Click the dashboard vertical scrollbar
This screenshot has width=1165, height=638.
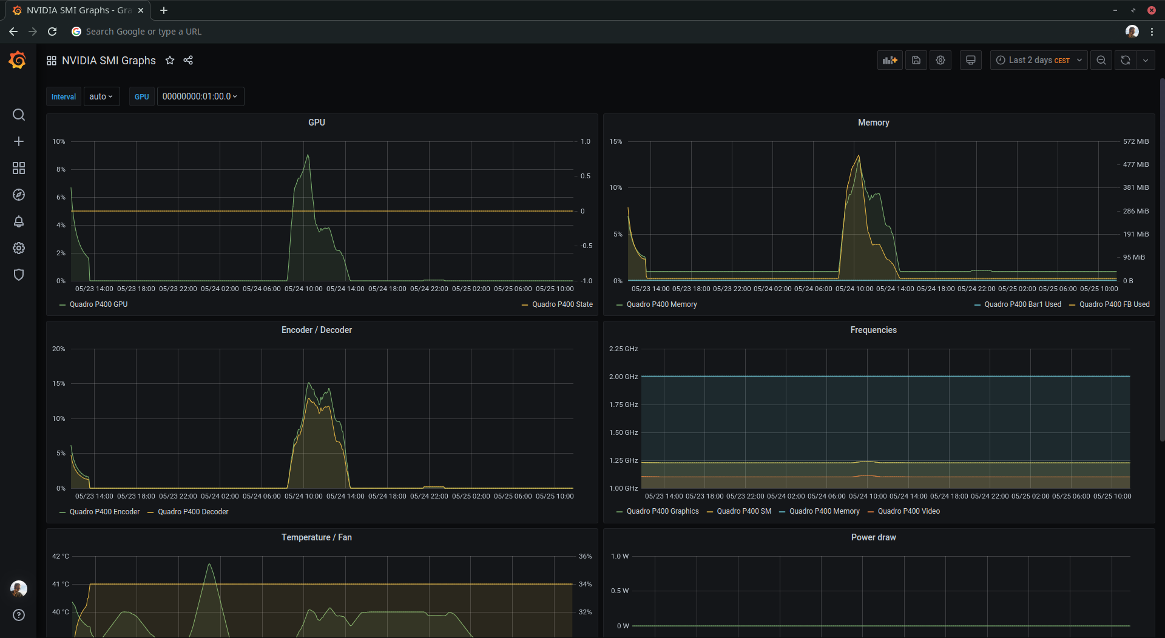(x=1161, y=261)
